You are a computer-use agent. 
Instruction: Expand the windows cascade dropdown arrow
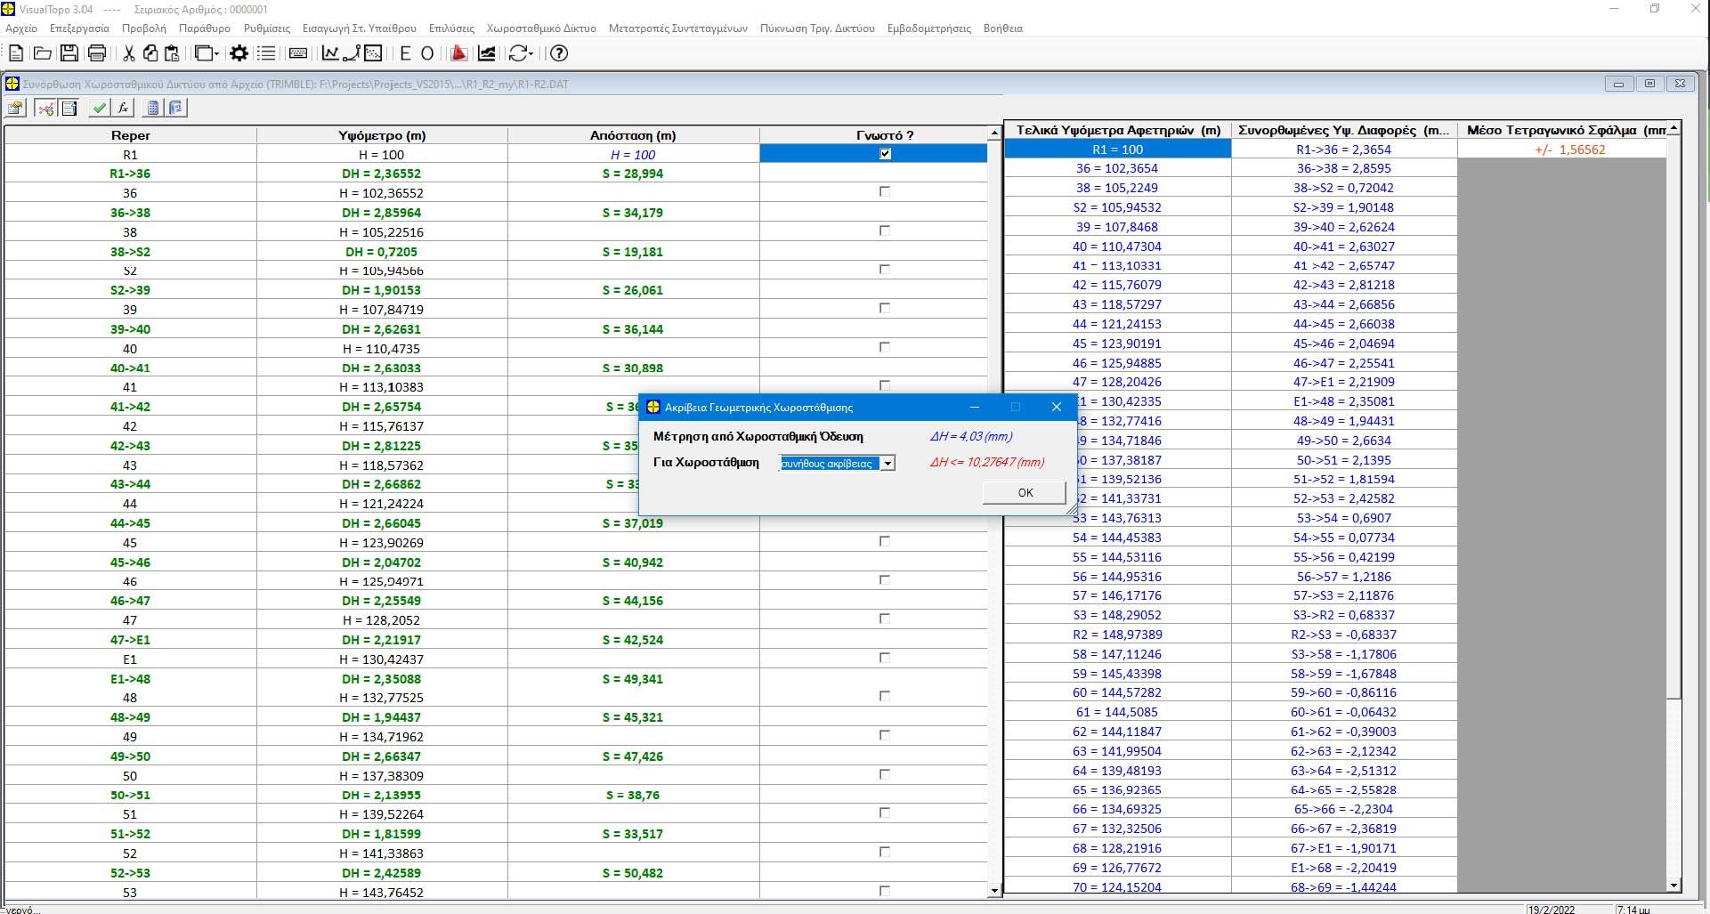point(216,53)
